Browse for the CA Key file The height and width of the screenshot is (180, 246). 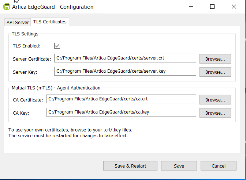[215, 113]
